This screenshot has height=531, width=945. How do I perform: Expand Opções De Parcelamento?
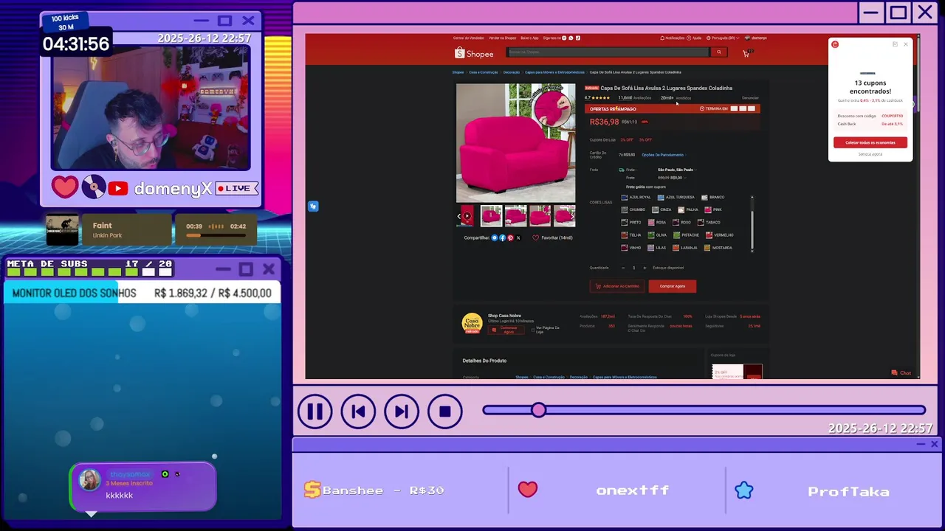(x=664, y=155)
